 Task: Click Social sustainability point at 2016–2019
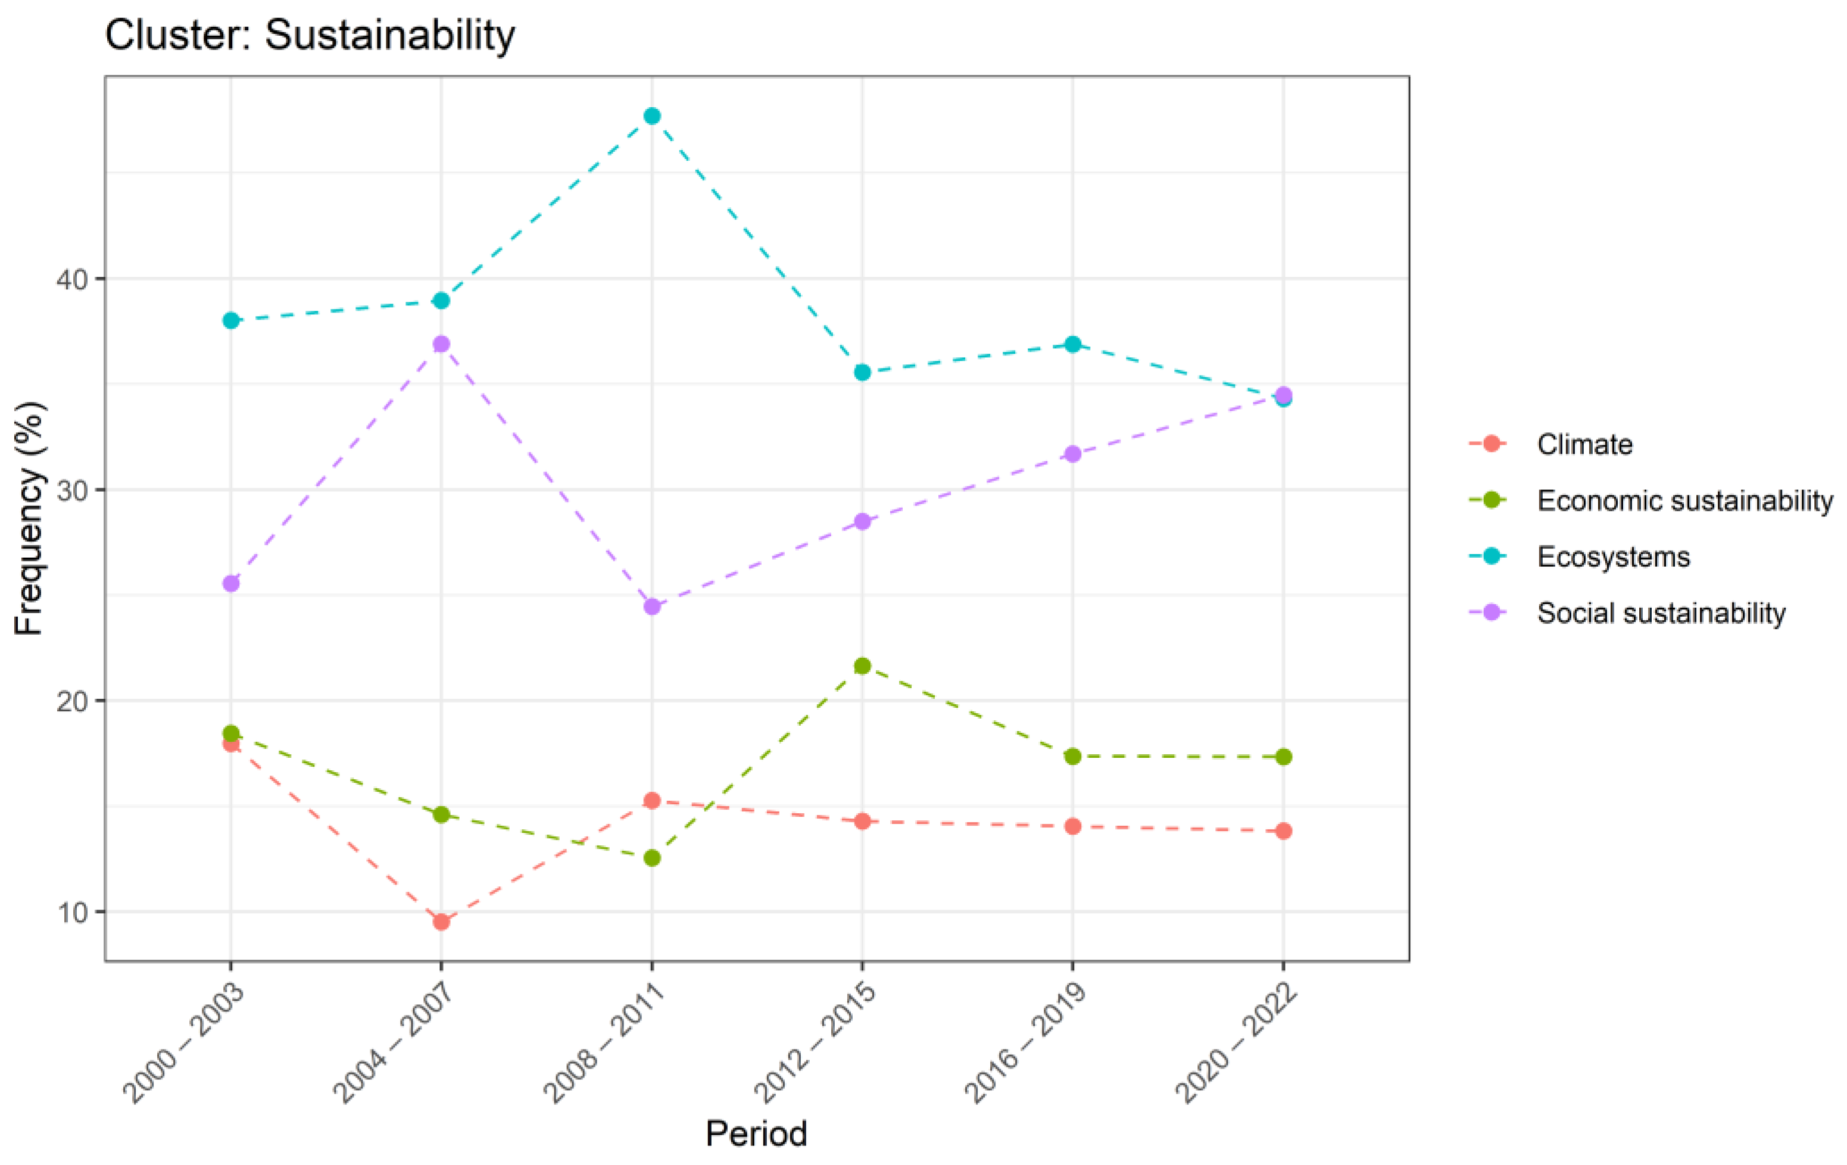coord(1073,454)
